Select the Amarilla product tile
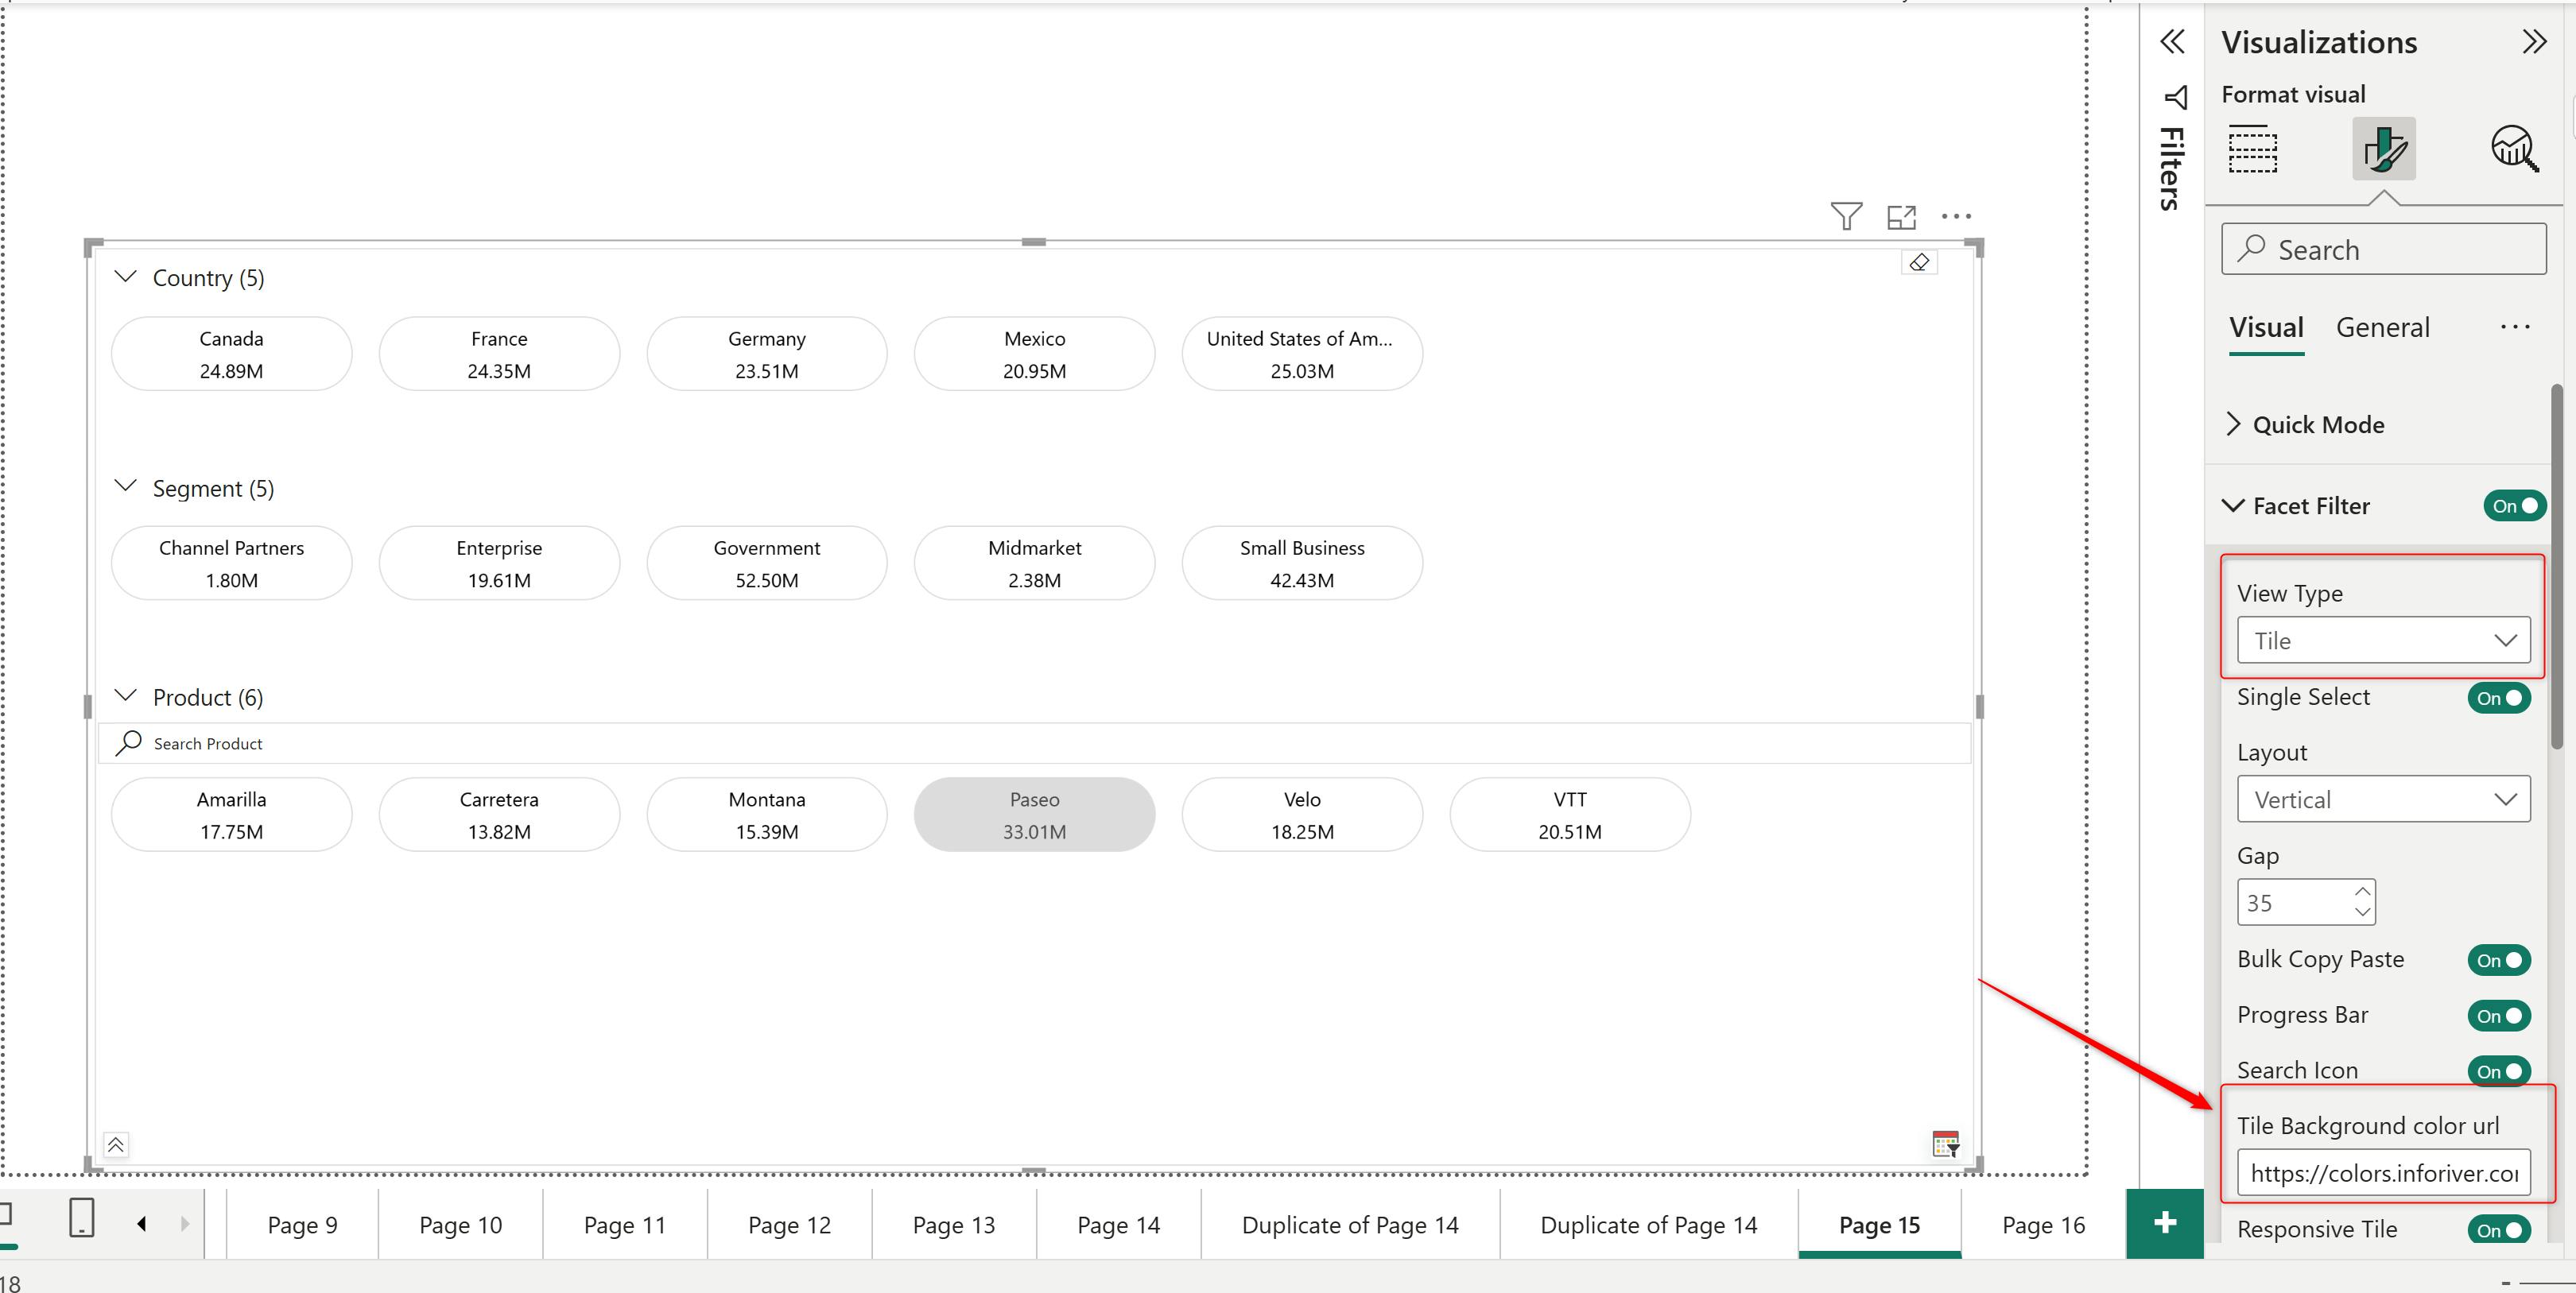Image resolution: width=2576 pixels, height=1293 pixels. (232, 815)
